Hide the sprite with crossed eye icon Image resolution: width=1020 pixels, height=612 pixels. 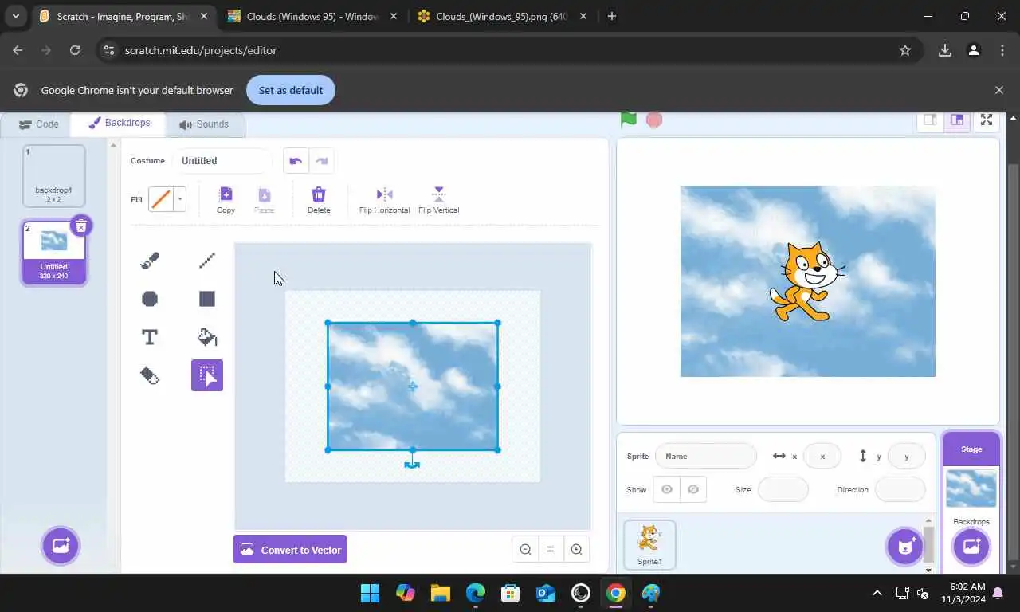coord(693,489)
